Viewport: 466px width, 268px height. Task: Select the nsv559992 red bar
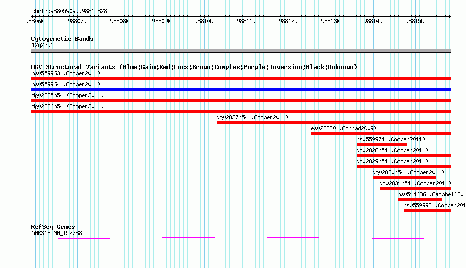point(427,210)
